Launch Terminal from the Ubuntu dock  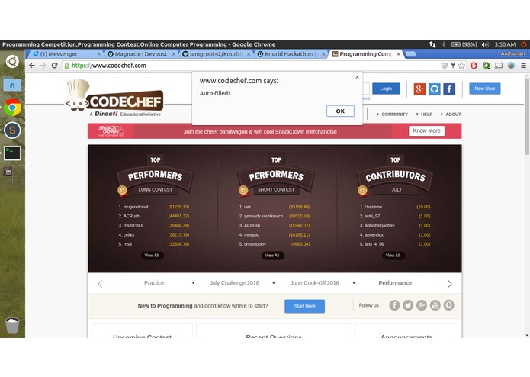point(12,153)
